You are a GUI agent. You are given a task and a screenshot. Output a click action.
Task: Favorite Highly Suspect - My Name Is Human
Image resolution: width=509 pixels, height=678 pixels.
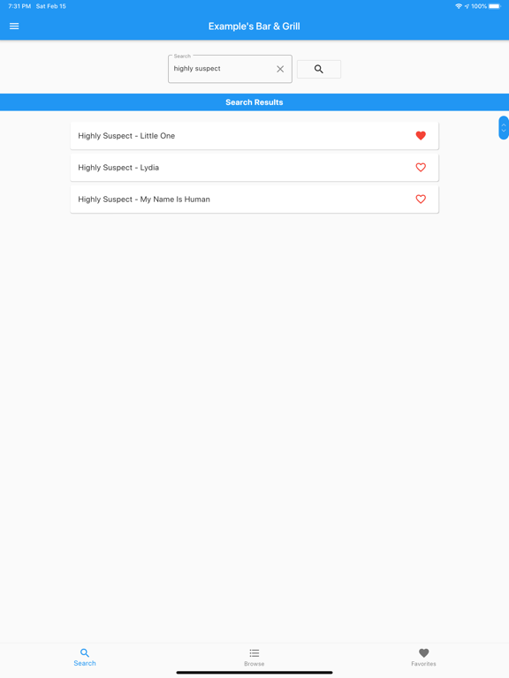tap(421, 199)
